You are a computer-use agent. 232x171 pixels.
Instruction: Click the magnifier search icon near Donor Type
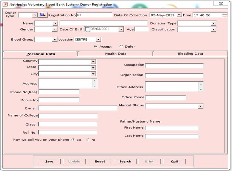(43, 15)
